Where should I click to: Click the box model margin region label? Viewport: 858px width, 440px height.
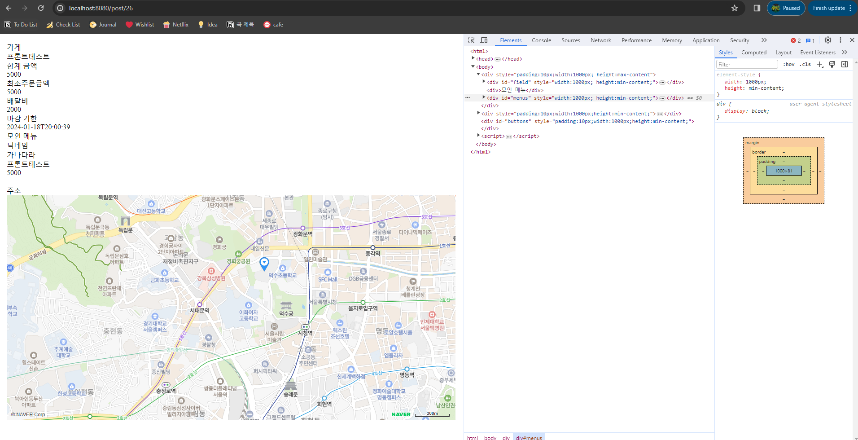752,142
